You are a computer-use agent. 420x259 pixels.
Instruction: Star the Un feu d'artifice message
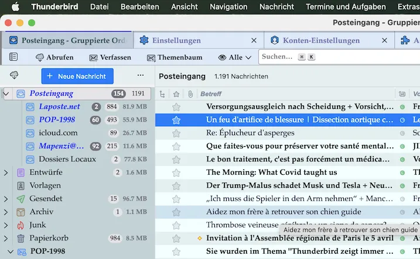tap(176, 120)
